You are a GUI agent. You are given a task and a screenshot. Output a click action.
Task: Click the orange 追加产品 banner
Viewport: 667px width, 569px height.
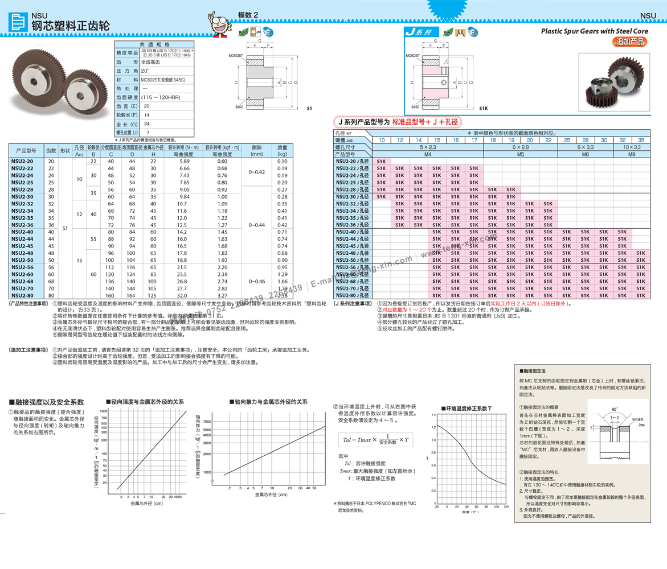[x=630, y=42]
